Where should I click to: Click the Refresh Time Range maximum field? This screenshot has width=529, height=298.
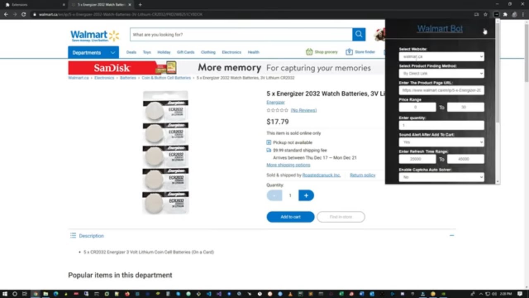pyautogui.click(x=465, y=159)
